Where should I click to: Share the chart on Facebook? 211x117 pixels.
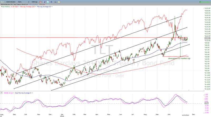[x=51, y=2]
